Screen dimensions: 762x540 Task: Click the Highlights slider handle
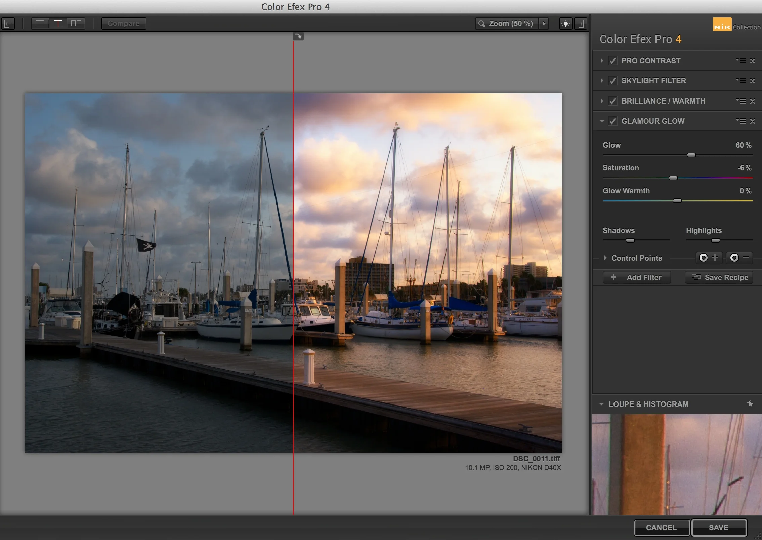pyautogui.click(x=716, y=240)
